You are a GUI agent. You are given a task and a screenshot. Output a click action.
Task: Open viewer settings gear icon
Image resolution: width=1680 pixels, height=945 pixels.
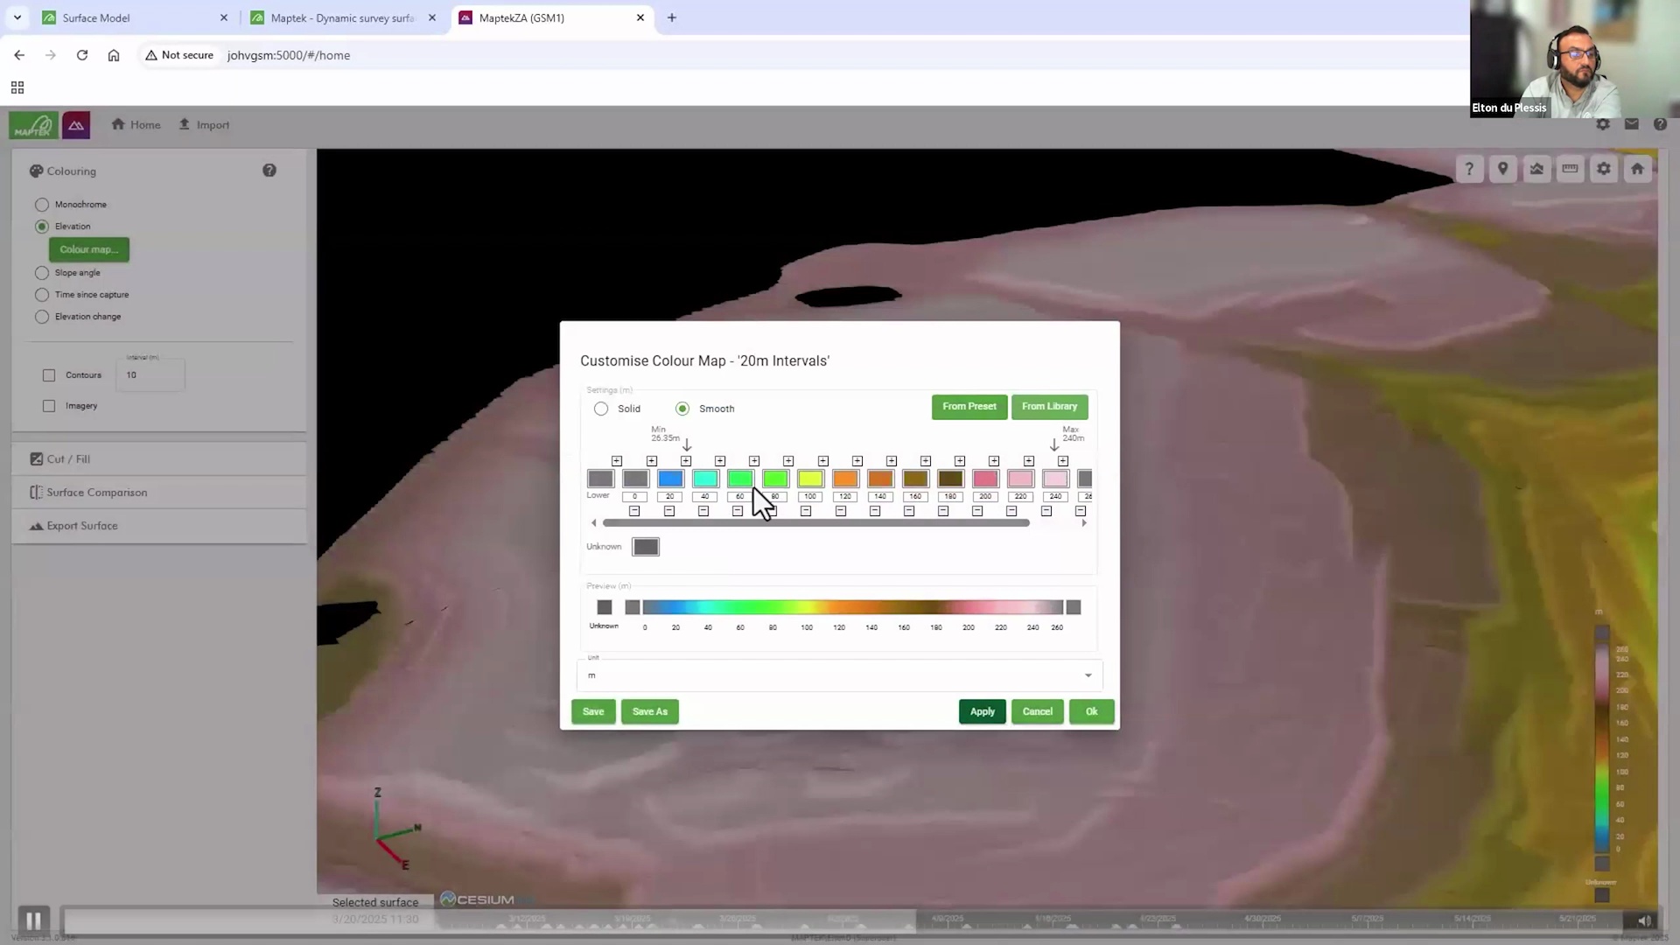point(1604,170)
